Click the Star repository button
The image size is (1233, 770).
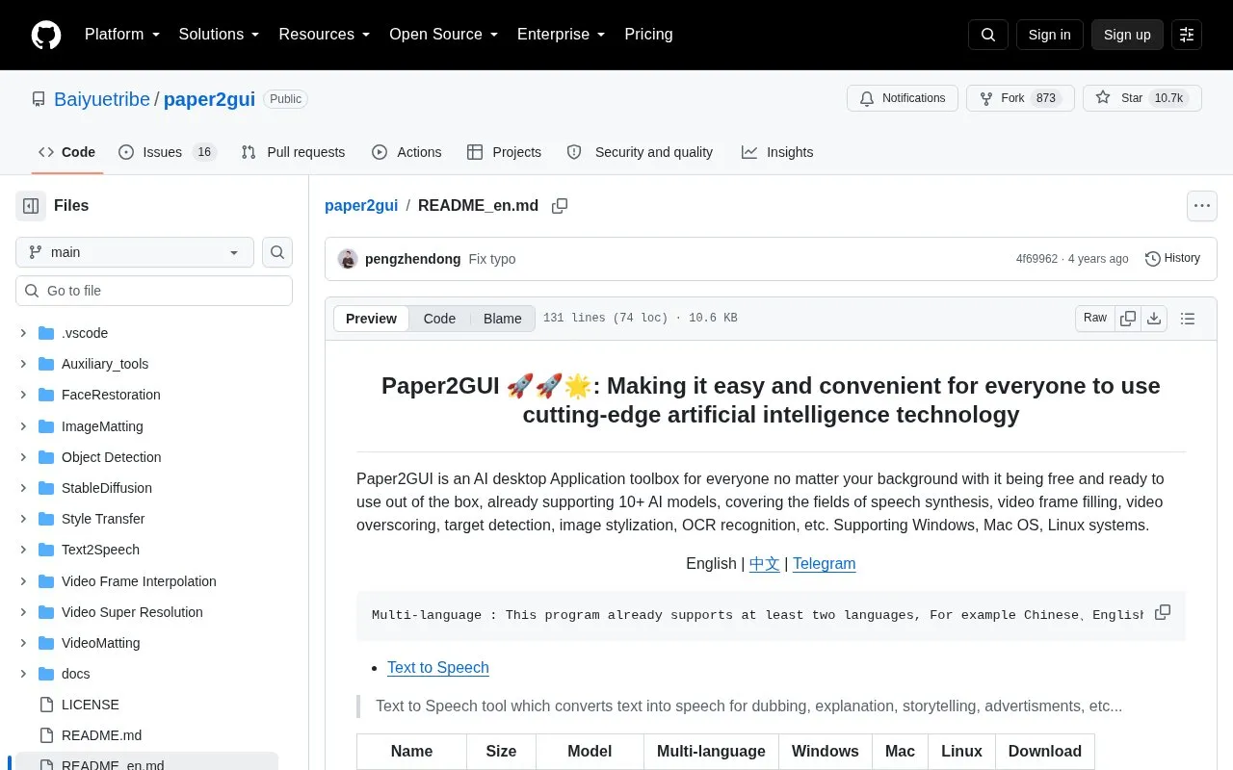pos(1142,98)
